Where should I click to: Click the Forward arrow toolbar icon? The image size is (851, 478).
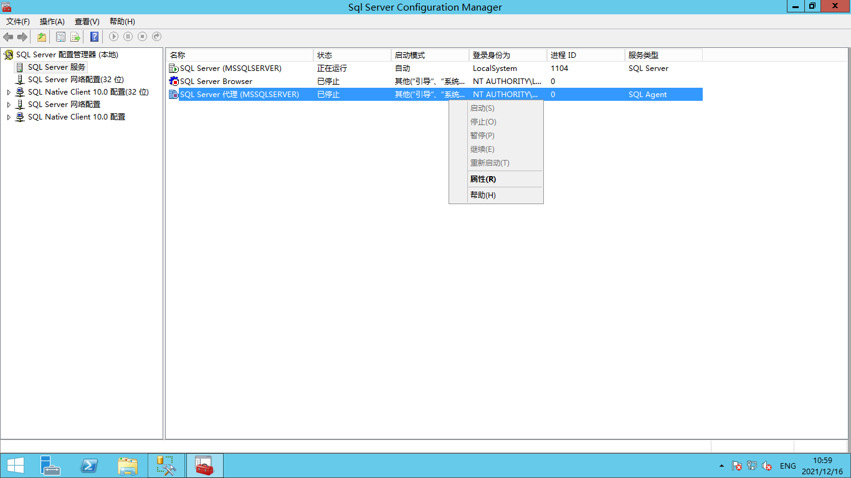pos(22,37)
